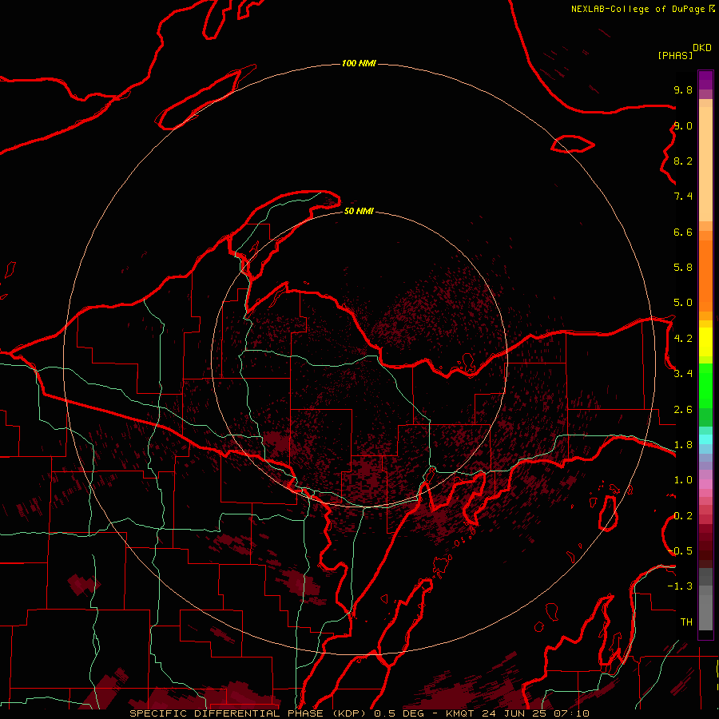Click the yellow segment of the color bar

pyautogui.click(x=705, y=342)
